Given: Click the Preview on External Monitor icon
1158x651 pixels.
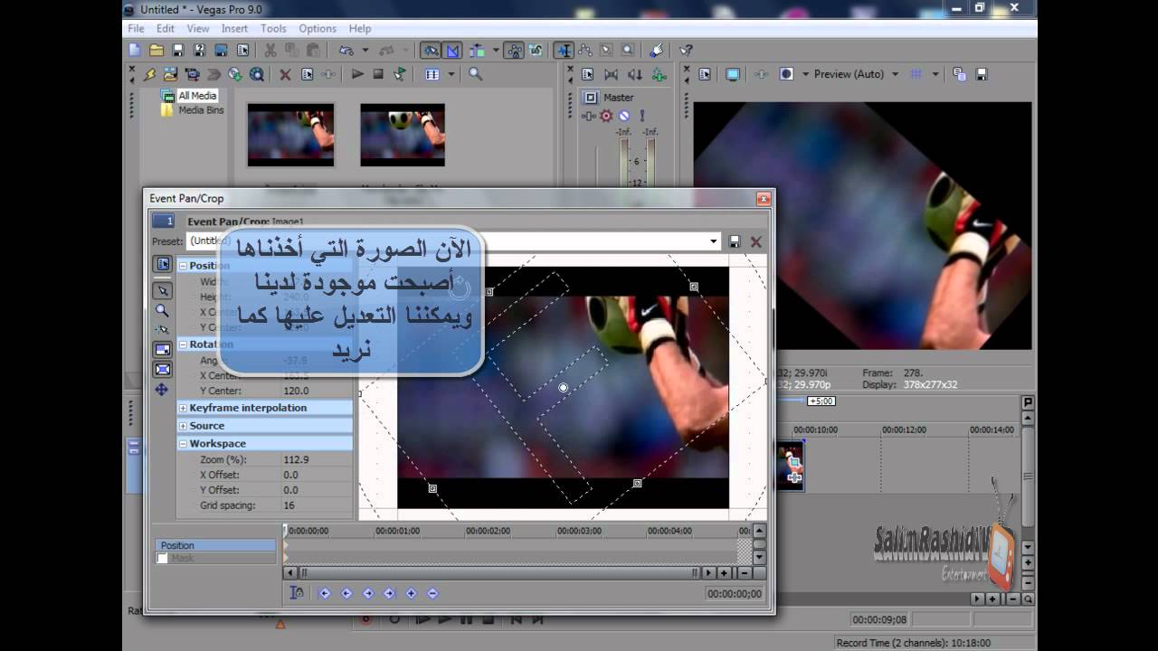Looking at the screenshot, I should [733, 74].
